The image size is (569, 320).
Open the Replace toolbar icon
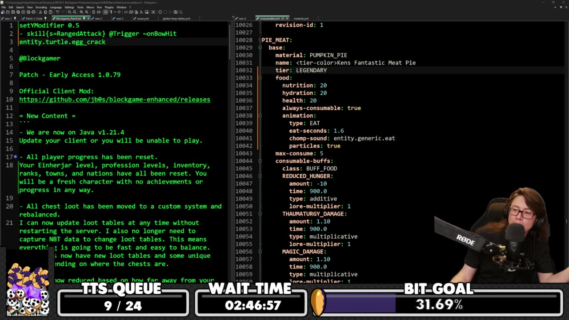75,12
